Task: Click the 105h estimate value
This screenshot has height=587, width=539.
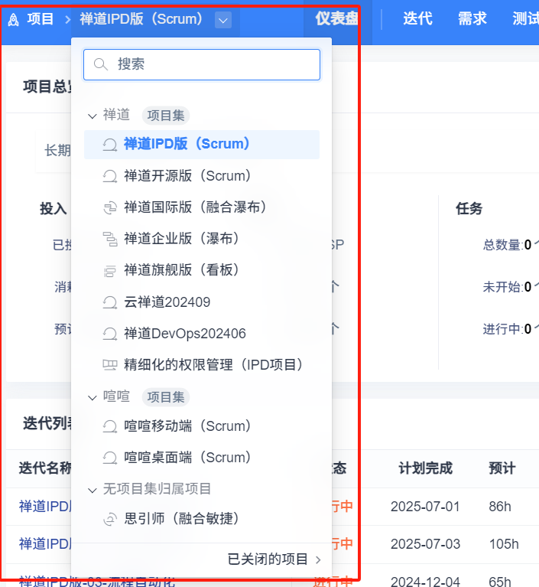Action: (x=504, y=544)
